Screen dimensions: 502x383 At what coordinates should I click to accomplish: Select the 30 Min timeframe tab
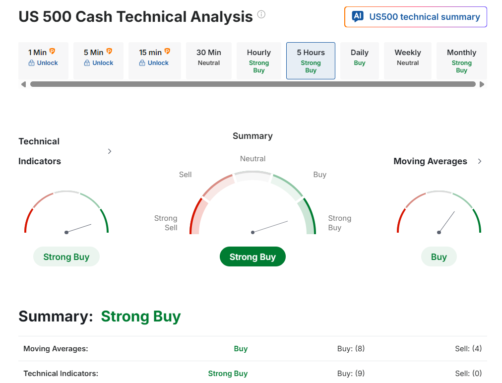coord(209,57)
